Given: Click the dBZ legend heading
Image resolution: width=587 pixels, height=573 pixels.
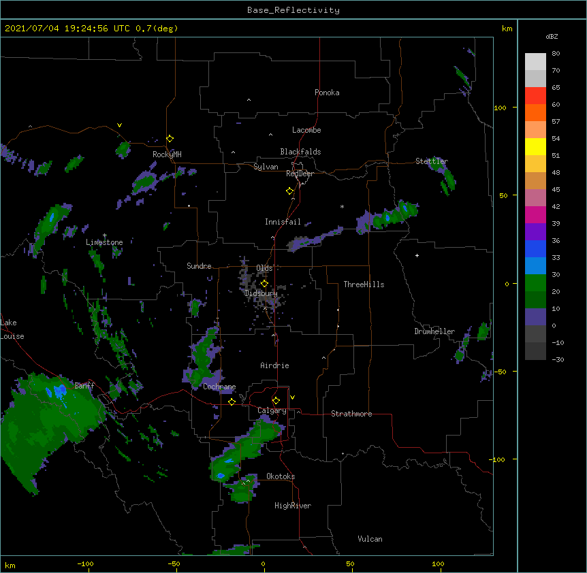Looking at the screenshot, I should 552,36.
